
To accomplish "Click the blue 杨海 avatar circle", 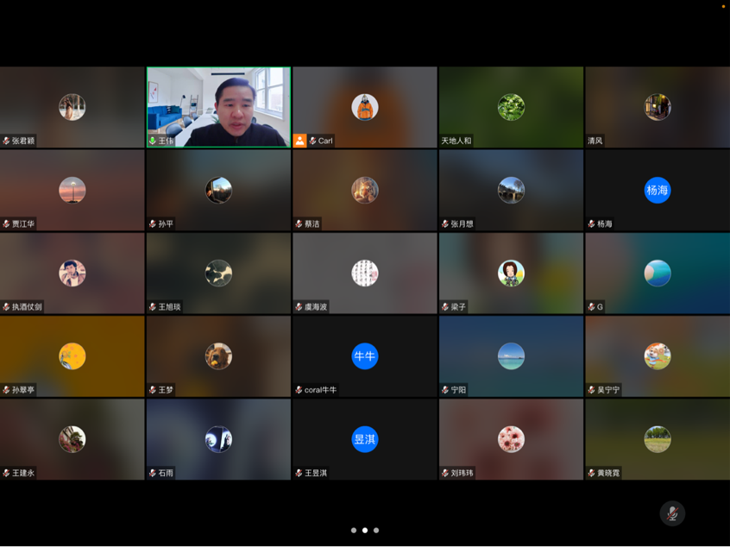I will (x=658, y=190).
